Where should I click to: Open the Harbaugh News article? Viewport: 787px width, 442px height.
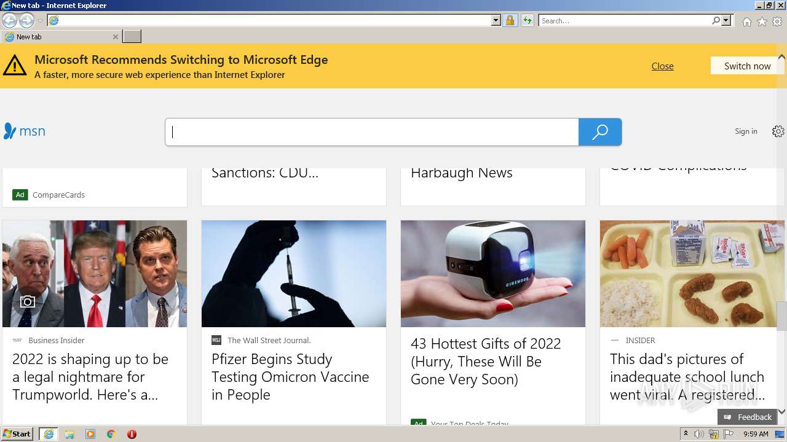point(461,173)
